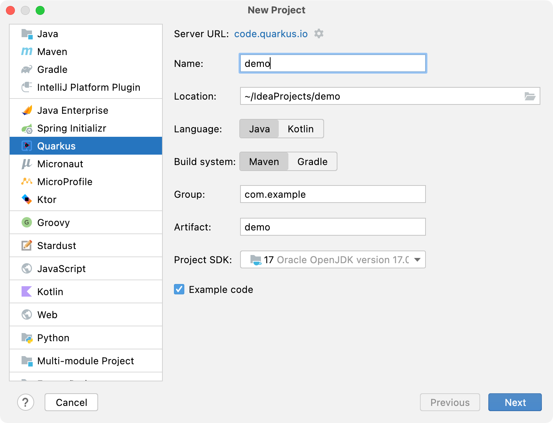The width and height of the screenshot is (553, 423).
Task: Choose Multi-module Project from the list
Action: pyautogui.click(x=85, y=361)
